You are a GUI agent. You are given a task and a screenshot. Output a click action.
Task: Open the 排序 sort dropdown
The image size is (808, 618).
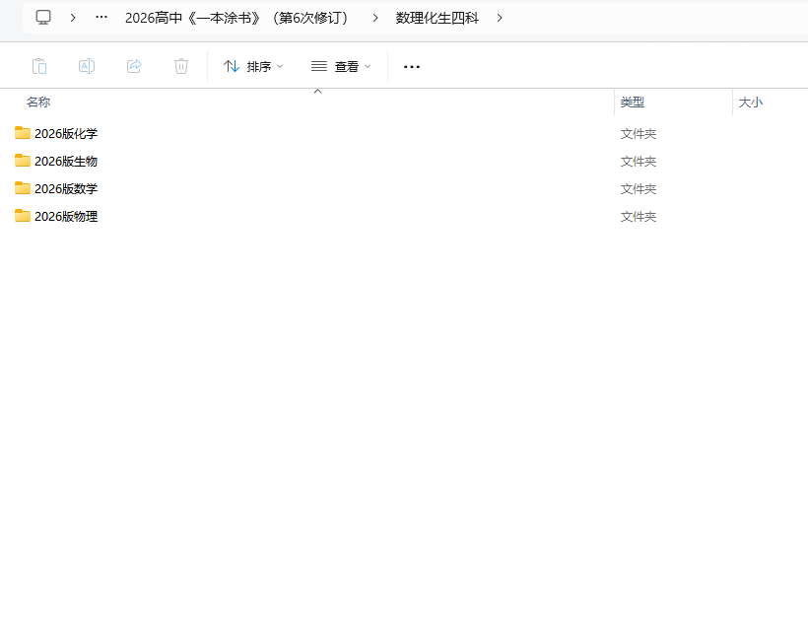point(253,66)
